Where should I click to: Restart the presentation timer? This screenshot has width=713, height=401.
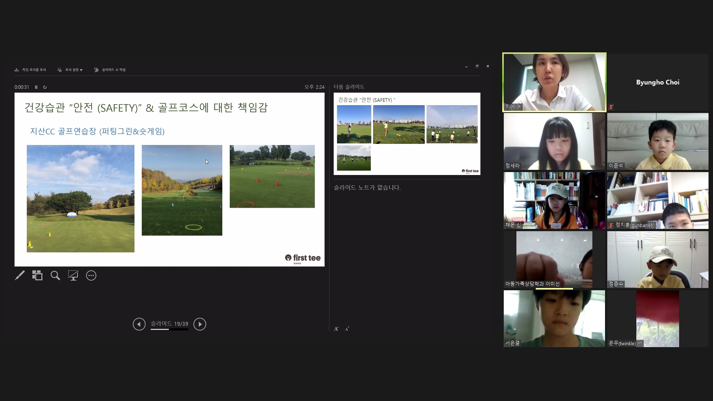coord(45,87)
